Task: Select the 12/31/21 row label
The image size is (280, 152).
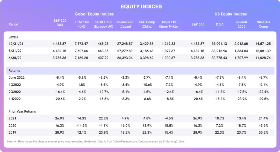Action: click(x=16, y=44)
